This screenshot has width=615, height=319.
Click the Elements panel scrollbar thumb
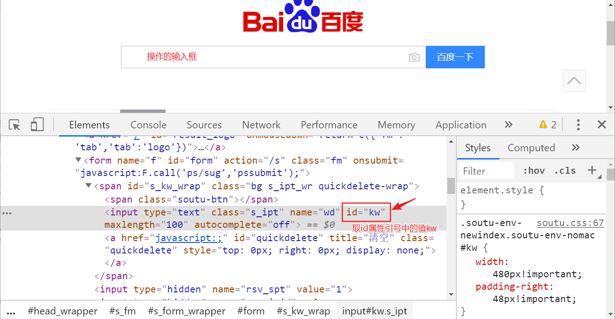pyautogui.click(x=451, y=186)
